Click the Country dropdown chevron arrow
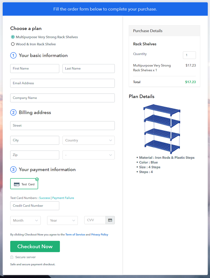This screenshot has height=278, width=210. coord(110,140)
